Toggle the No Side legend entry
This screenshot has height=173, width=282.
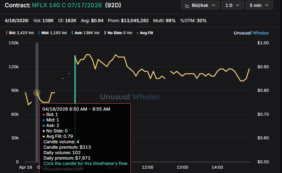pyautogui.click(x=118, y=33)
